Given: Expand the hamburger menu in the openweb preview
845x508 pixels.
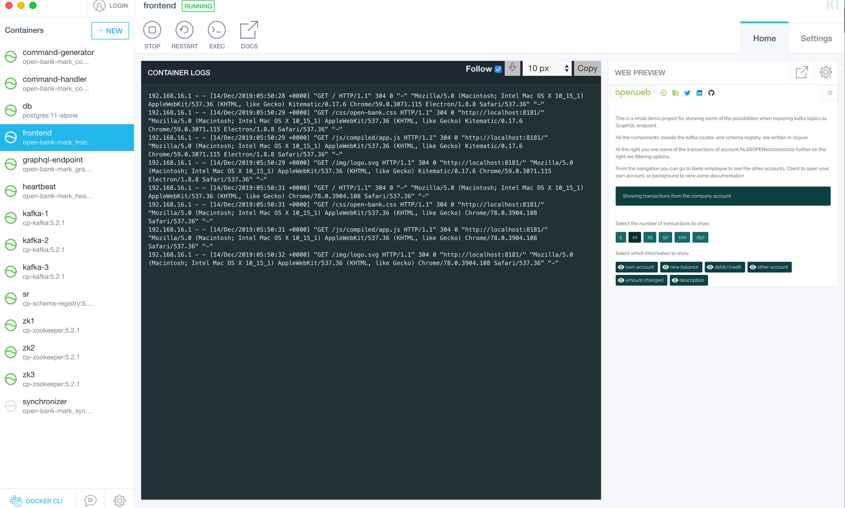Looking at the screenshot, I should pyautogui.click(x=830, y=93).
